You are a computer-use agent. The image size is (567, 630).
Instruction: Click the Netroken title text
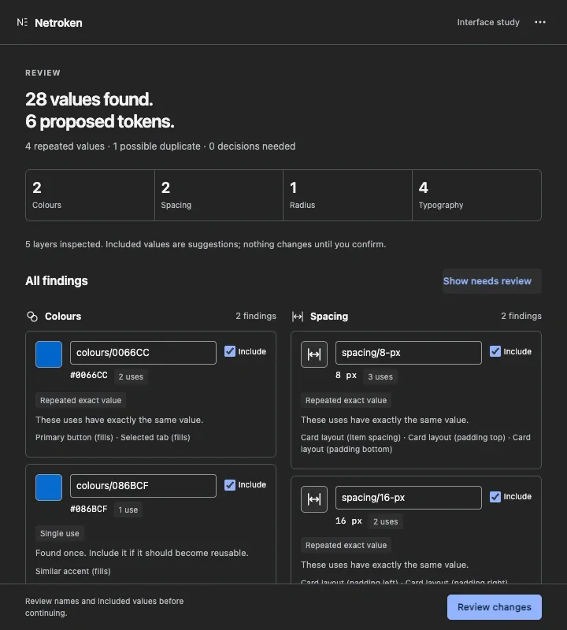[58, 23]
